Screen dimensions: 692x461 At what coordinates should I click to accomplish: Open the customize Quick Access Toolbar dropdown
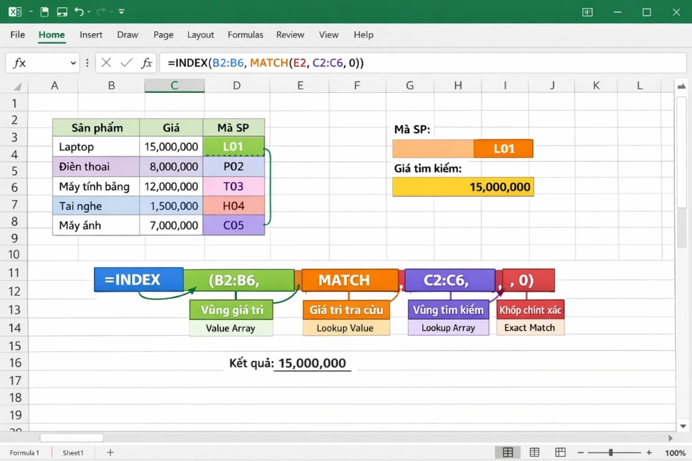click(120, 12)
